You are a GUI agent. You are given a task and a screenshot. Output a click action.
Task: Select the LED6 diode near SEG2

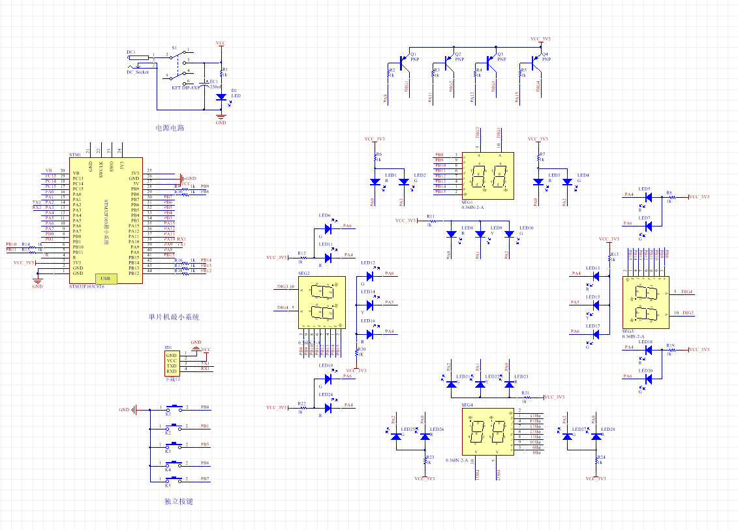pyautogui.click(x=328, y=228)
